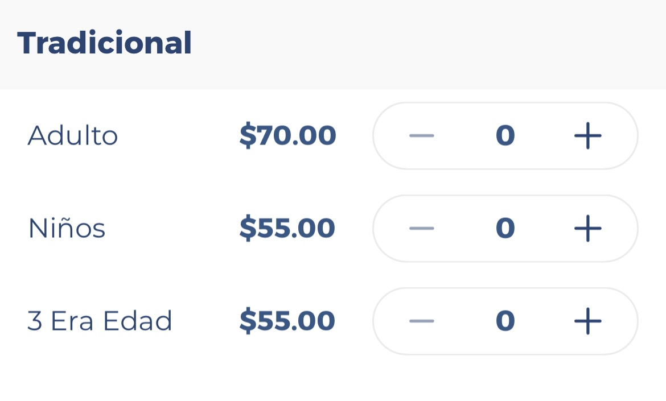The image size is (666, 401).
Task: Select the Niños ticket type label
Action: click(x=67, y=229)
